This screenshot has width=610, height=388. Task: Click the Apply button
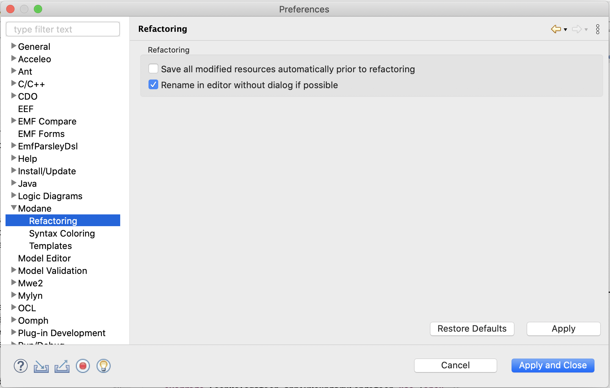coord(563,329)
